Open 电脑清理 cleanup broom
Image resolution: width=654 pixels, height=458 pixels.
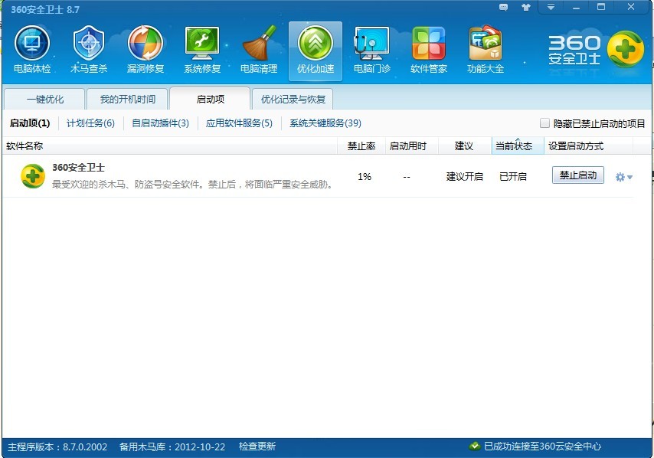click(x=259, y=50)
